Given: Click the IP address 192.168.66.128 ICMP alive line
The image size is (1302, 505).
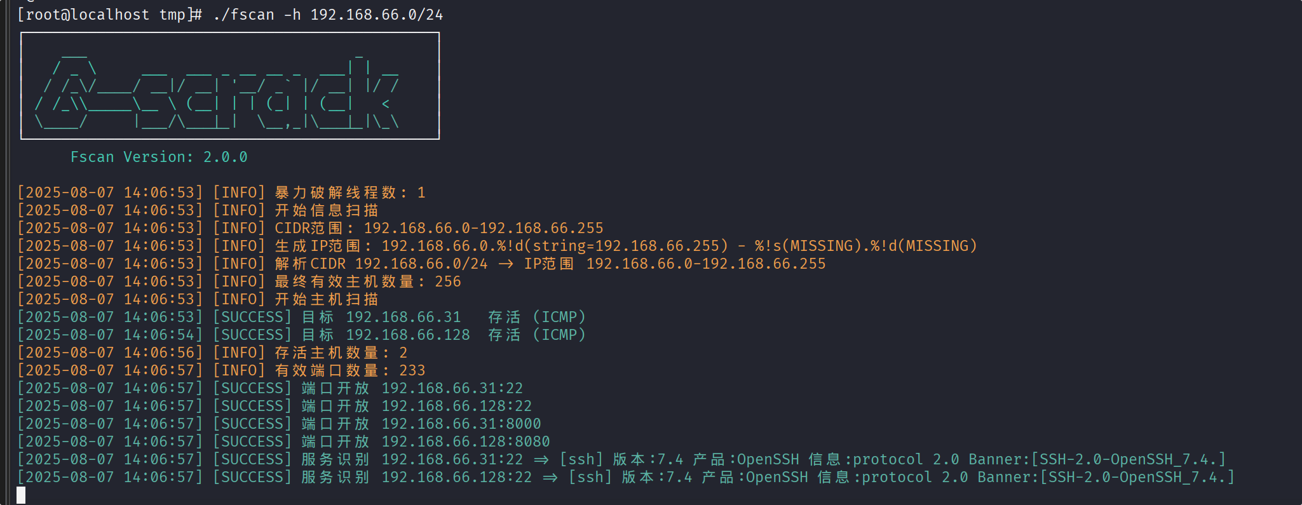Looking at the screenshot, I should coord(301,335).
